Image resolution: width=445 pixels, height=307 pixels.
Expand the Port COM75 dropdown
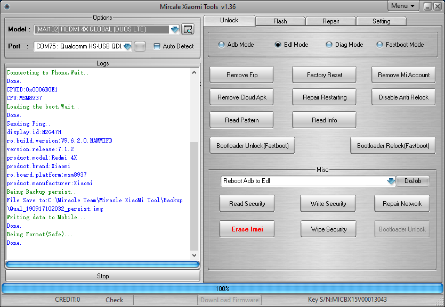pos(127,46)
